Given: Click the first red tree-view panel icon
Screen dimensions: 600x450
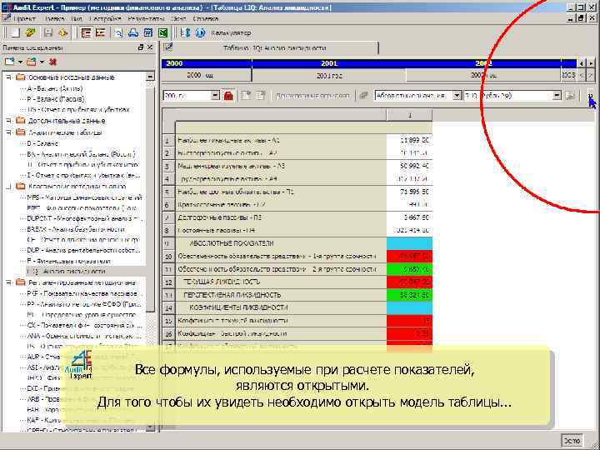Looking at the screenshot, I should coord(87,32).
